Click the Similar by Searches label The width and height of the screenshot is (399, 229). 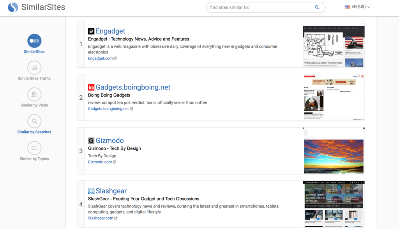34,132
